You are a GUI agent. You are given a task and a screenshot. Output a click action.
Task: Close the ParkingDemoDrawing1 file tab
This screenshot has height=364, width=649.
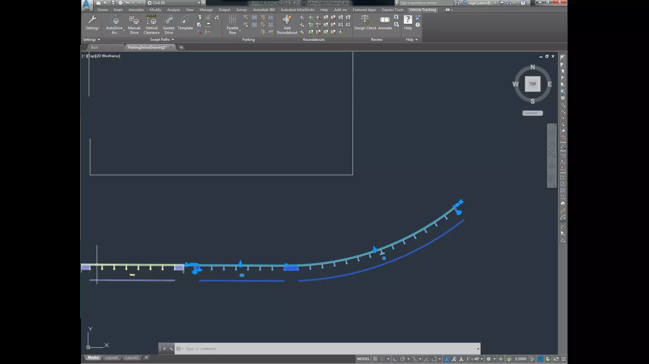171,47
